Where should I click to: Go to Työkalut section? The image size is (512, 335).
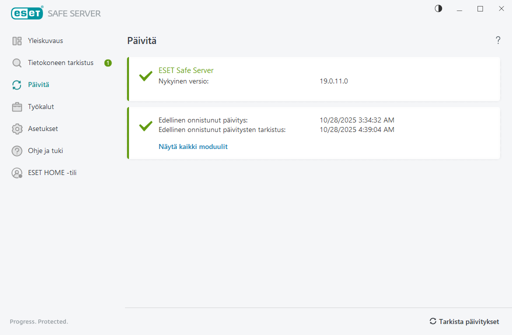point(41,107)
